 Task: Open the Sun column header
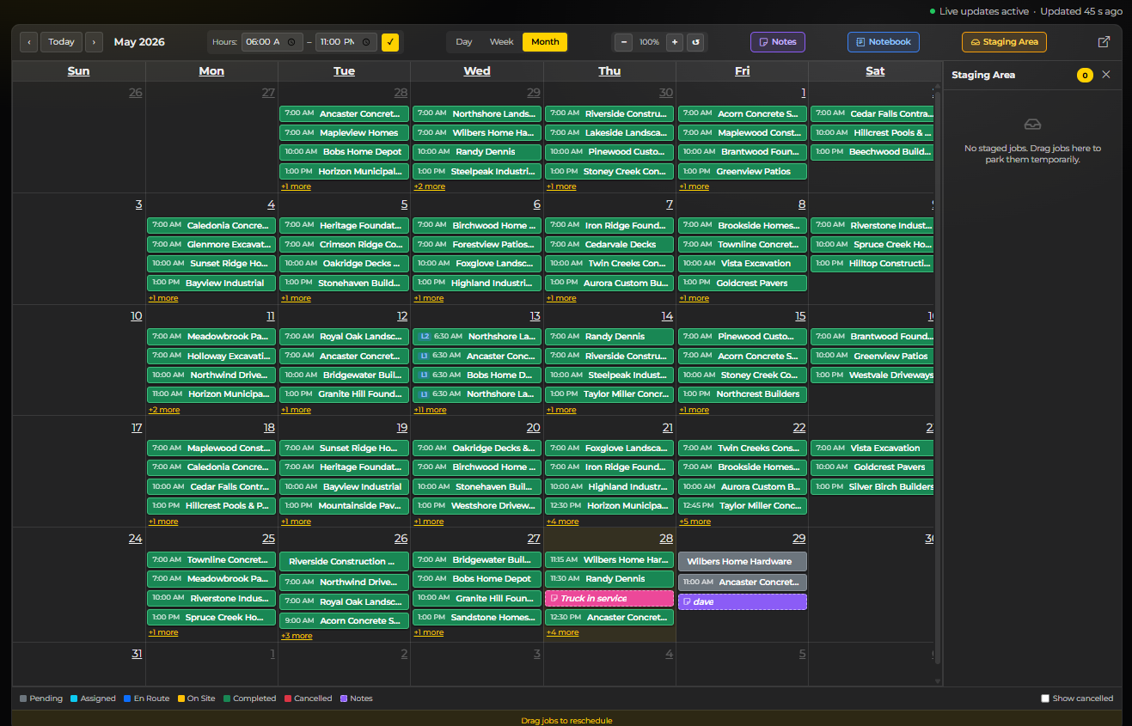pyautogui.click(x=78, y=71)
